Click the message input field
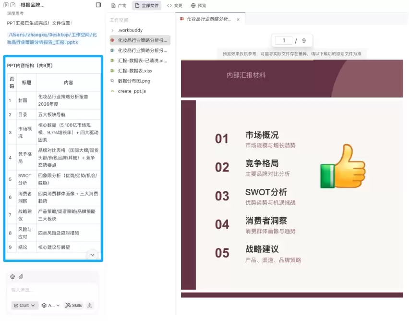 52,290
